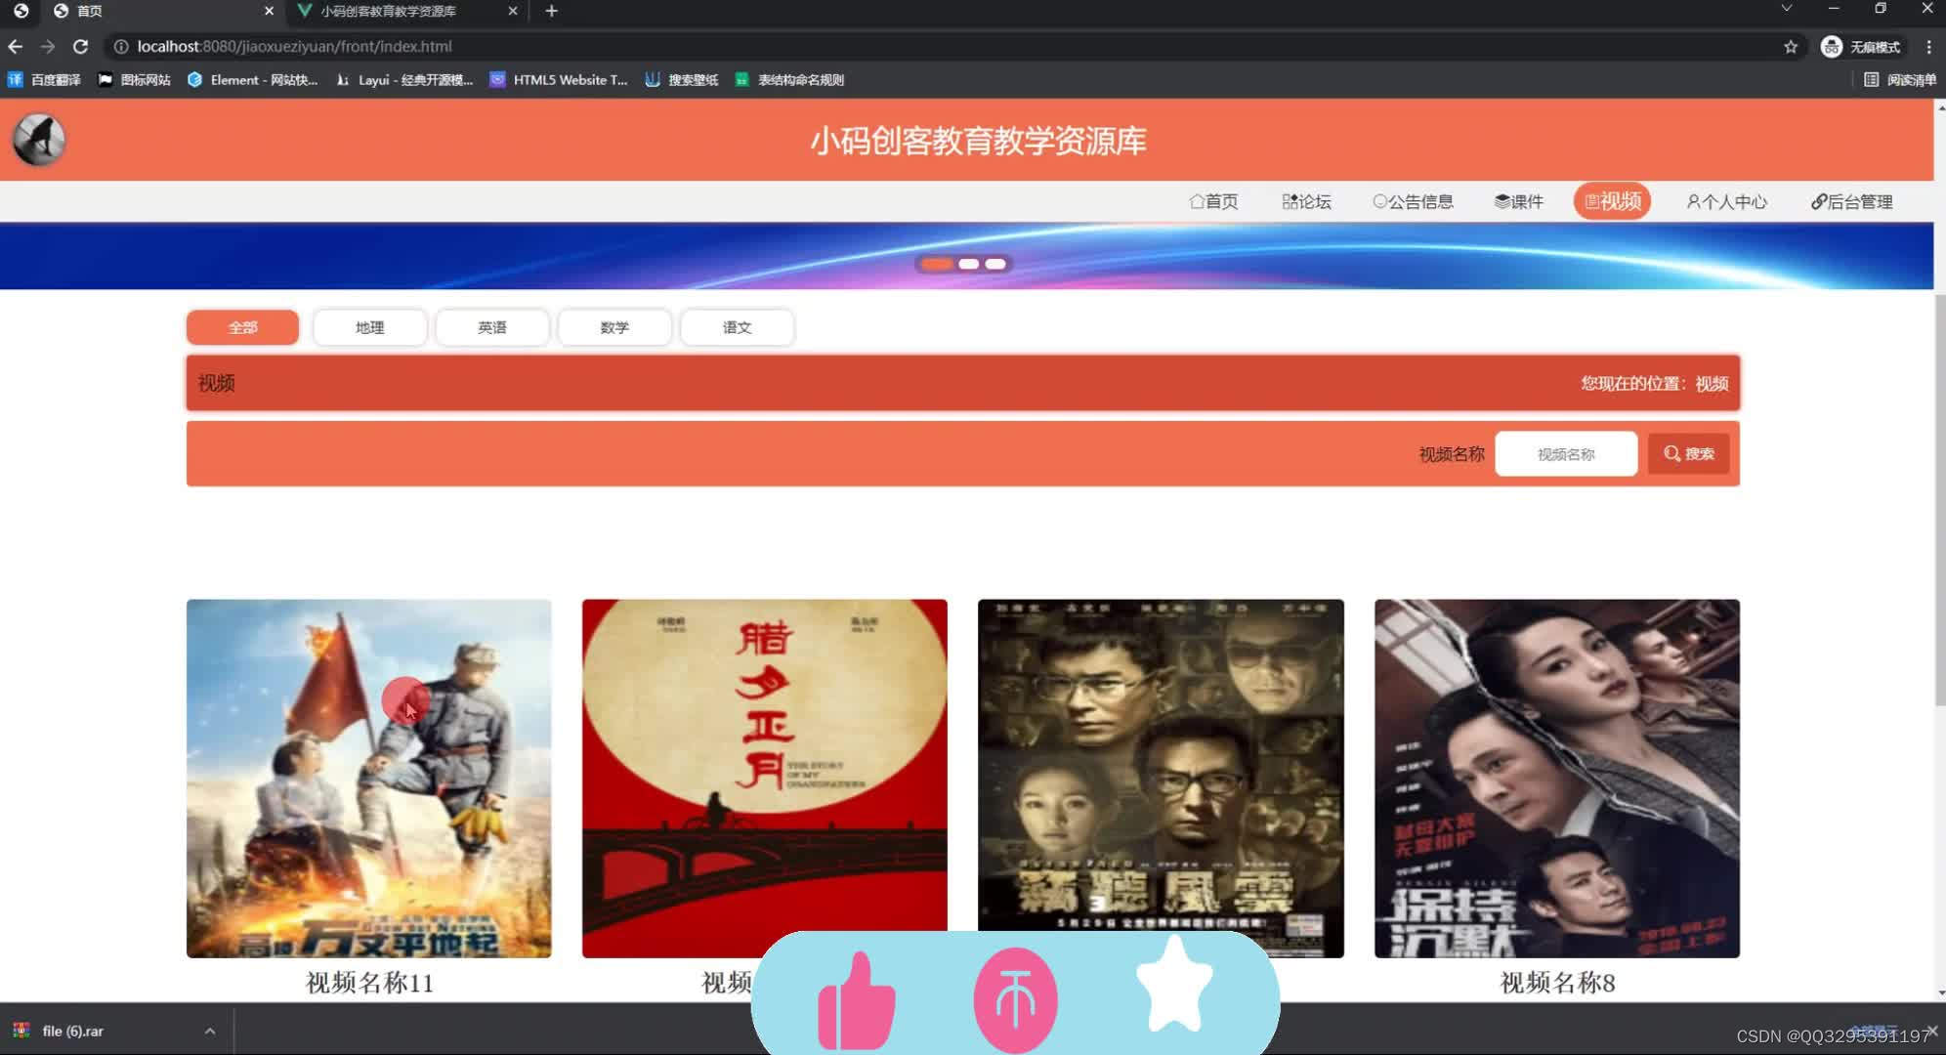Switch to the 首页 browser tab
Screen dimensions: 1946x1055
[162, 11]
